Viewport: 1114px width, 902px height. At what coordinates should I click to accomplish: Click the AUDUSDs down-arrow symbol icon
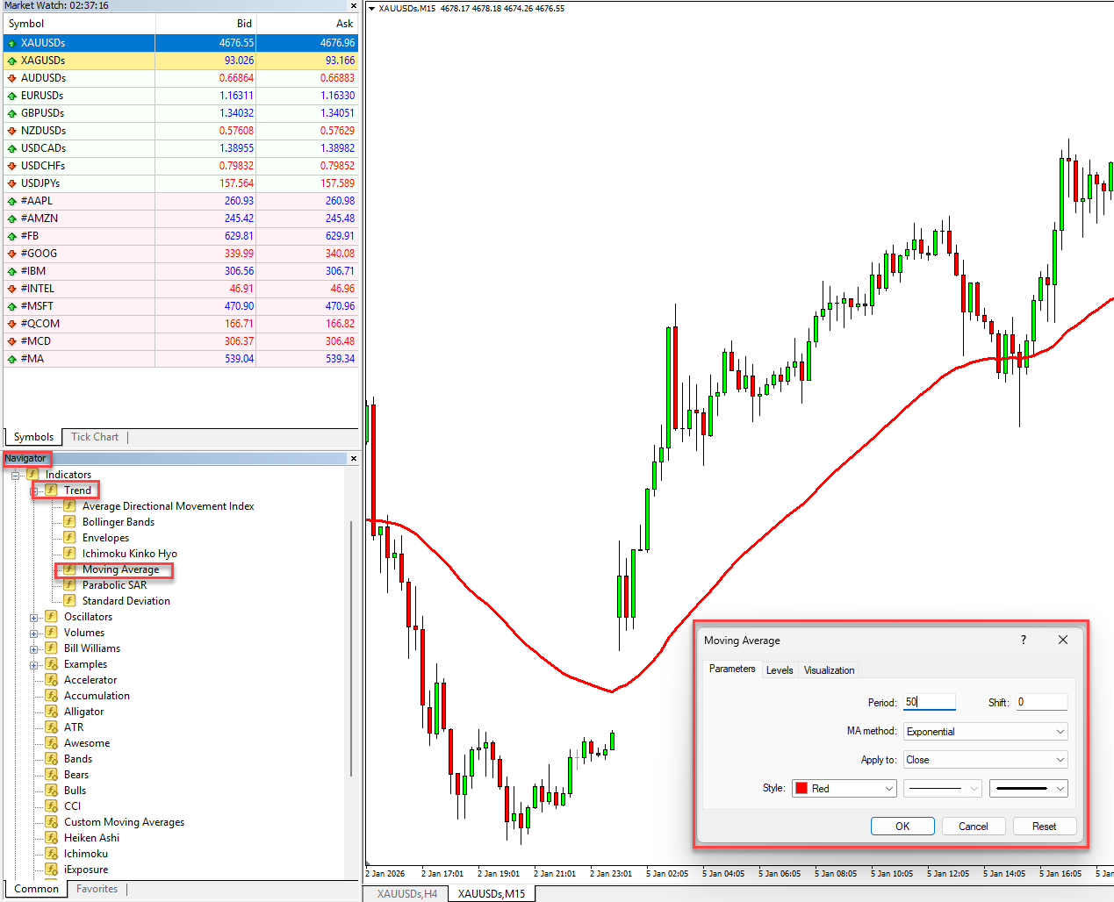pos(12,78)
